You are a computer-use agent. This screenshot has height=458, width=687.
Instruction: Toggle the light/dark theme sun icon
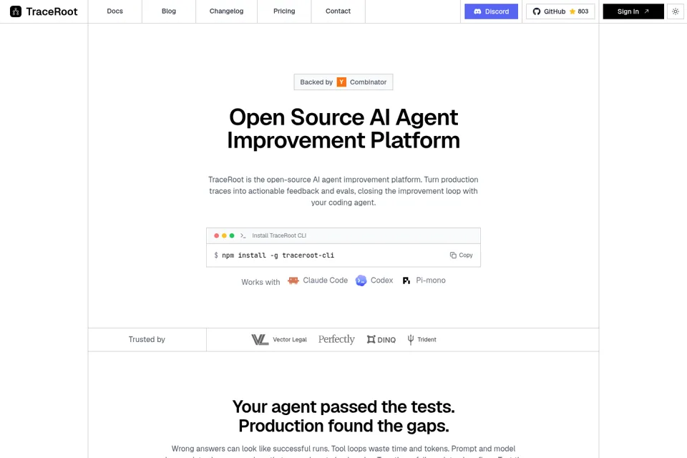click(675, 11)
